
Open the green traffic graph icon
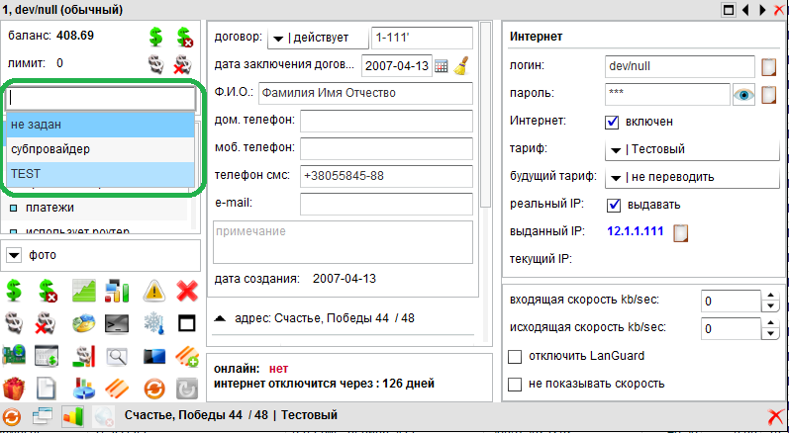pos(83,290)
